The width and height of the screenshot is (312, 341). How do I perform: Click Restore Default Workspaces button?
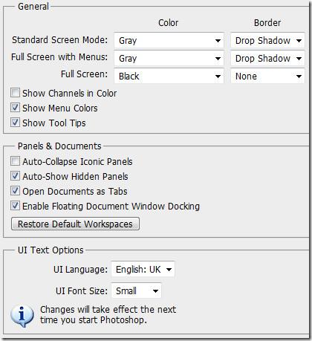point(75,224)
